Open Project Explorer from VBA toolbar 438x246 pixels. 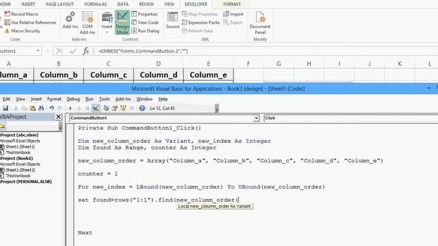click(x=106, y=108)
